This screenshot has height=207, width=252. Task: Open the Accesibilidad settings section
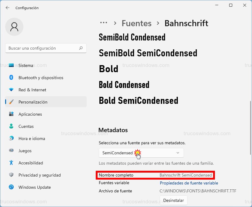(30, 163)
